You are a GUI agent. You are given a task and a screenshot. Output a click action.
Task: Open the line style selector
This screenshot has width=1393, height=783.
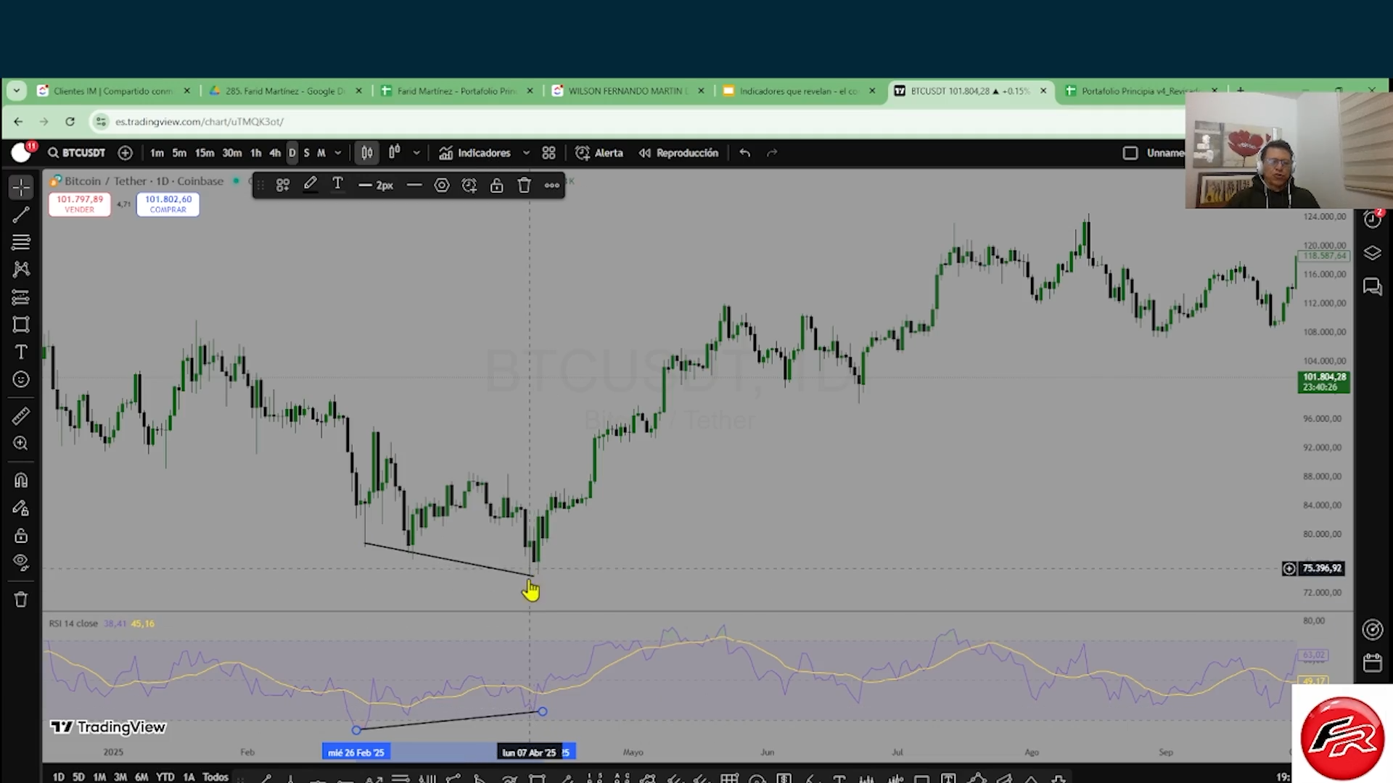tap(414, 186)
